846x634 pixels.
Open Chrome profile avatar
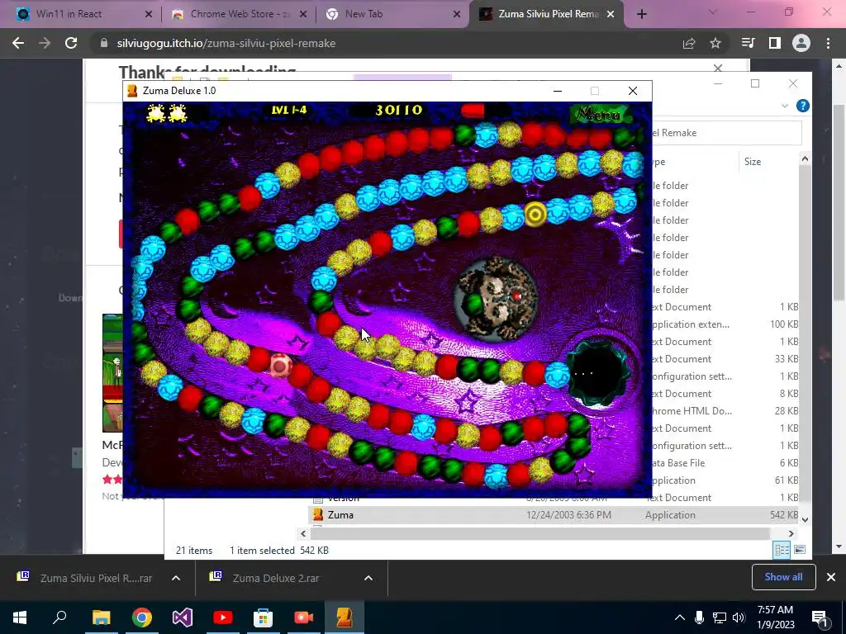click(801, 43)
